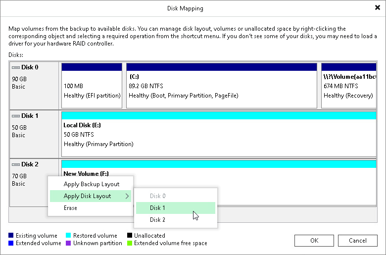Viewport: 386px width, 255px height.
Task: Choose Apply Backup Layout from context menu
Action: (91, 184)
